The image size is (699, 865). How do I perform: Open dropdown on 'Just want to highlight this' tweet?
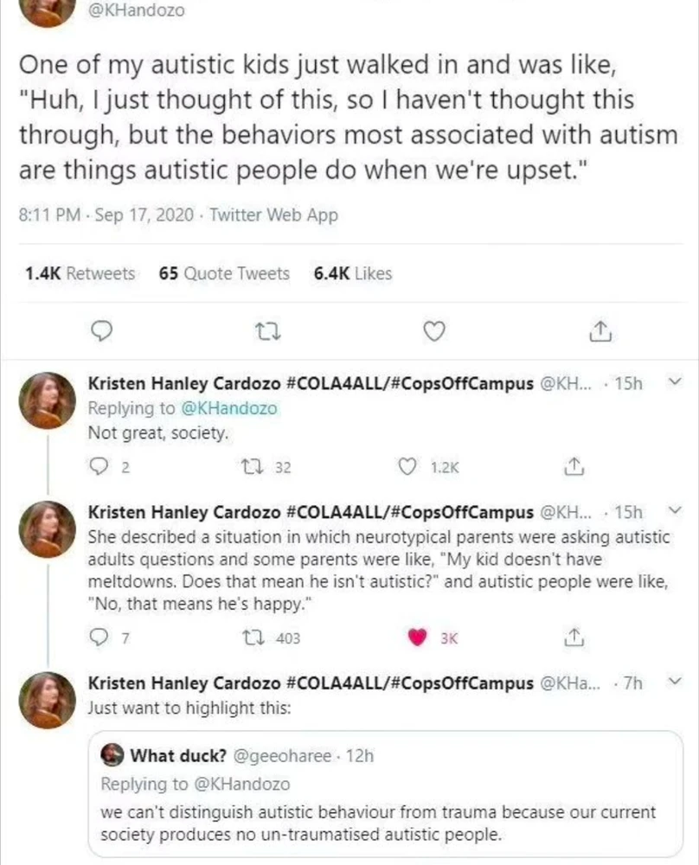[x=677, y=682]
